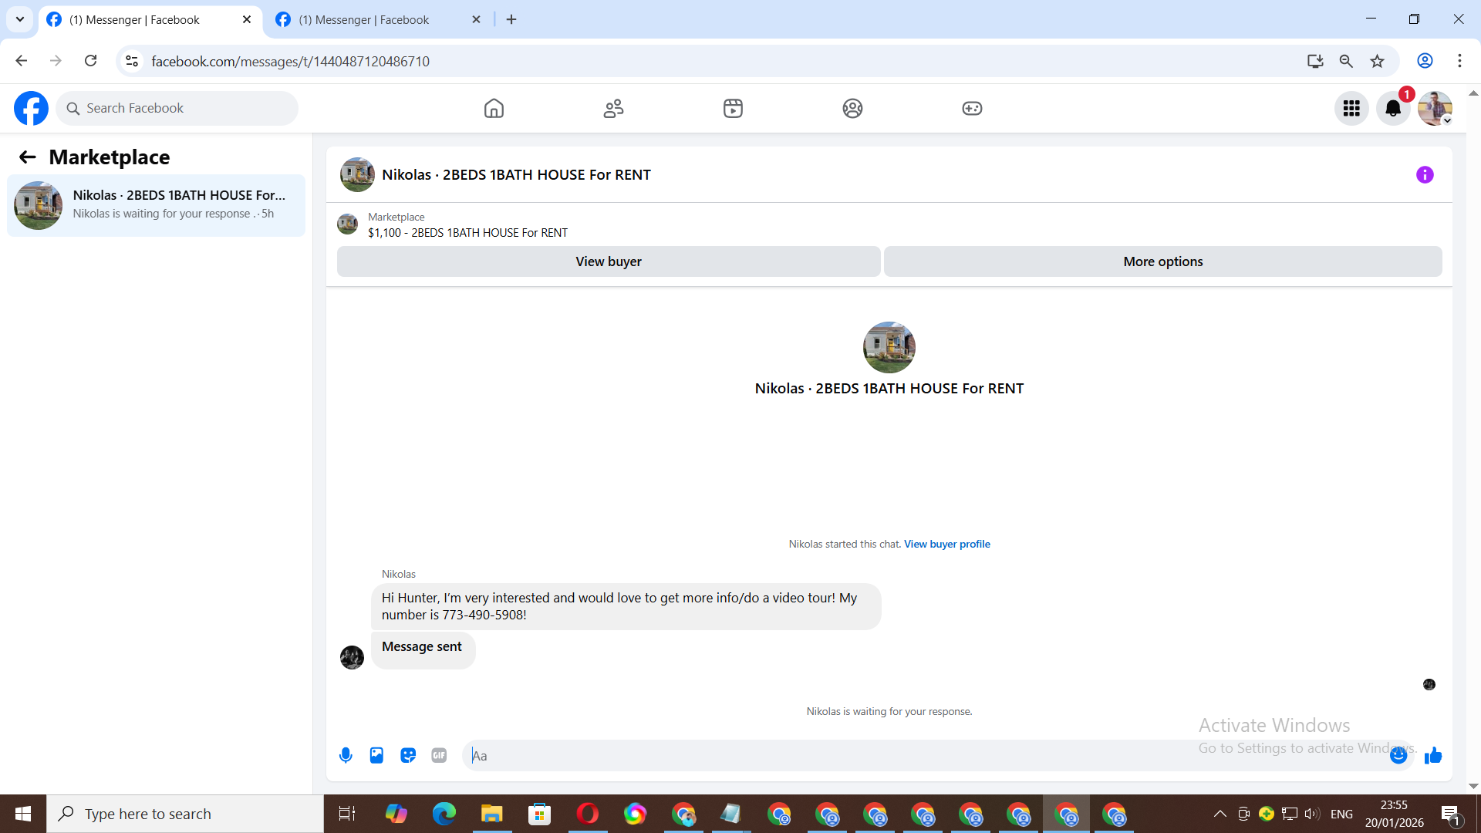This screenshot has width=1481, height=833.
Task: Go to the Home feed icon
Action: click(494, 108)
